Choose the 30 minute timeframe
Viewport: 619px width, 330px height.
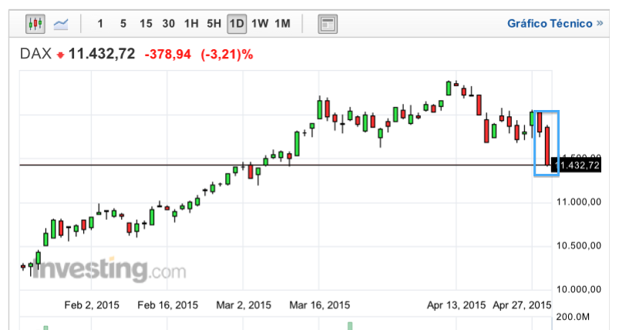point(169,24)
